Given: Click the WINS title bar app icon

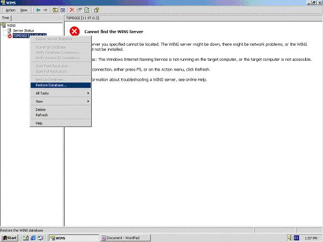Looking at the screenshot, I should click(3, 2).
